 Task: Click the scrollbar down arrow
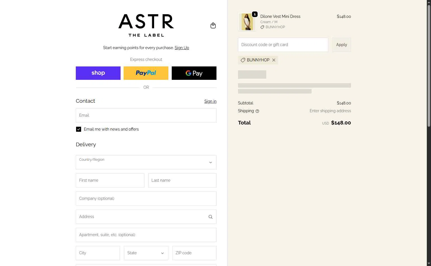(429, 263)
